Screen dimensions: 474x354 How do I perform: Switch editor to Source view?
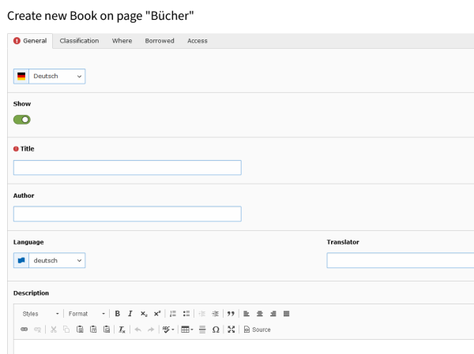click(x=258, y=330)
